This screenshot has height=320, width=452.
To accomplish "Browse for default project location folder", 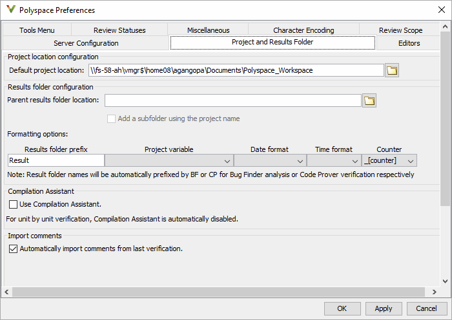I will 391,70.
